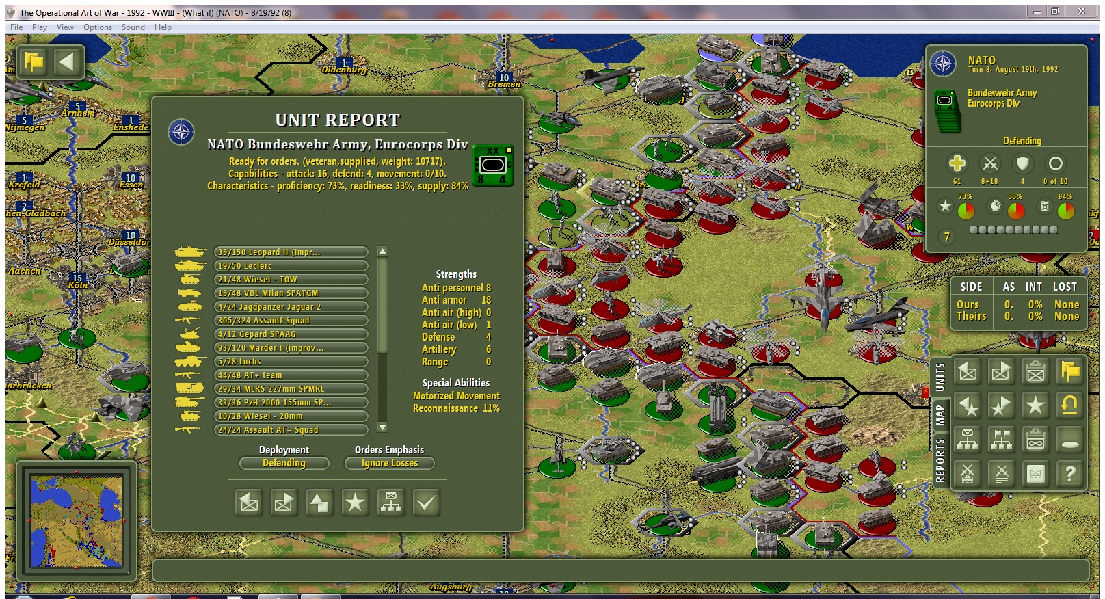Click the green unit counter stack in NATO panel
This screenshot has height=599, width=1105.
(x=947, y=110)
